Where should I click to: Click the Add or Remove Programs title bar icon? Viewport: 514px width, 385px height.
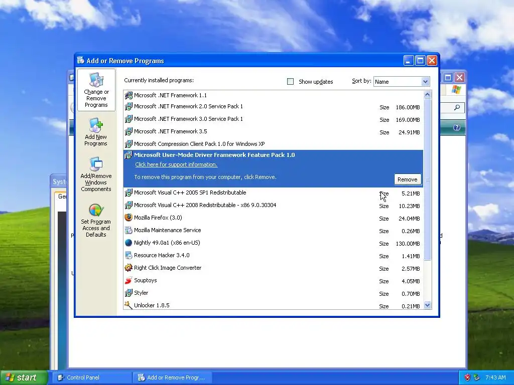click(81, 61)
